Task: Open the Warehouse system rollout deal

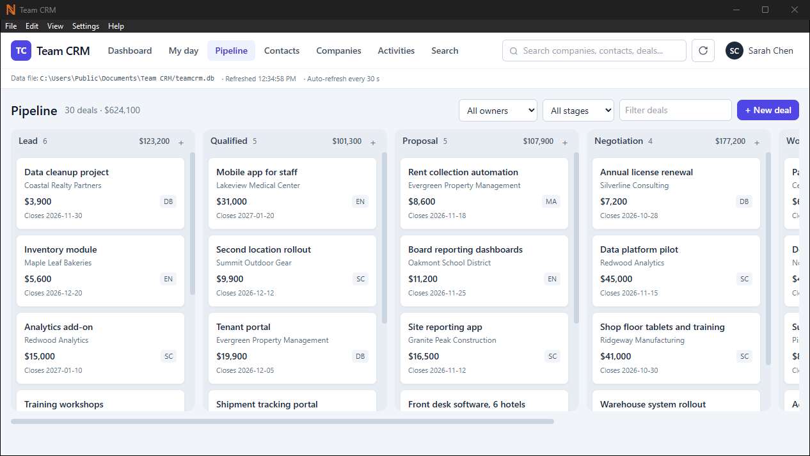Action: tap(676, 401)
